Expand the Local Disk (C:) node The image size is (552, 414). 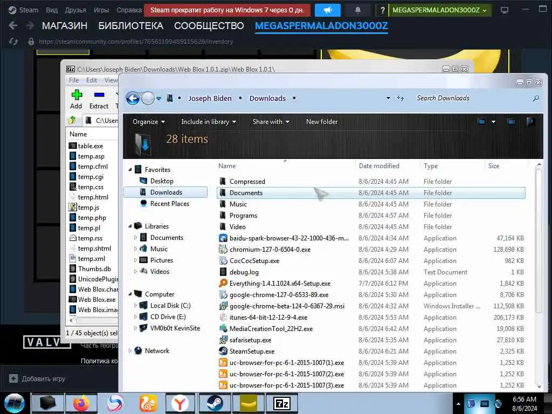[135, 306]
